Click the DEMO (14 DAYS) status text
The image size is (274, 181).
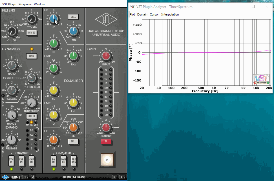click(74, 177)
